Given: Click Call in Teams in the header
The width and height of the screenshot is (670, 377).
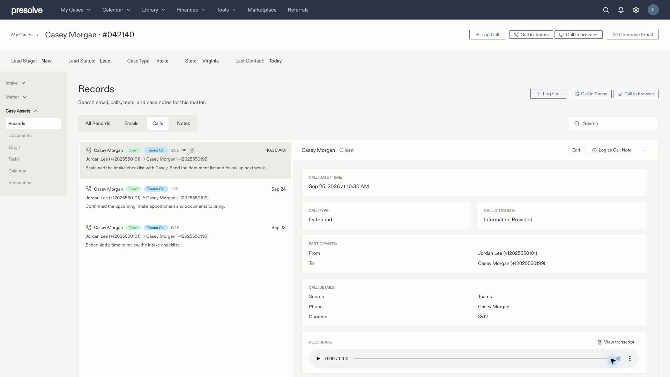Looking at the screenshot, I should tap(531, 35).
